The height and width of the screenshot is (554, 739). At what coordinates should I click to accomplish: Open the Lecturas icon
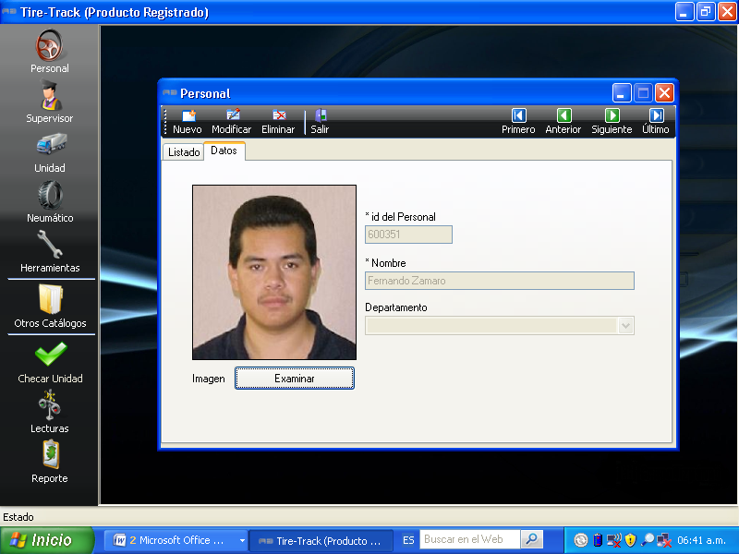49,405
